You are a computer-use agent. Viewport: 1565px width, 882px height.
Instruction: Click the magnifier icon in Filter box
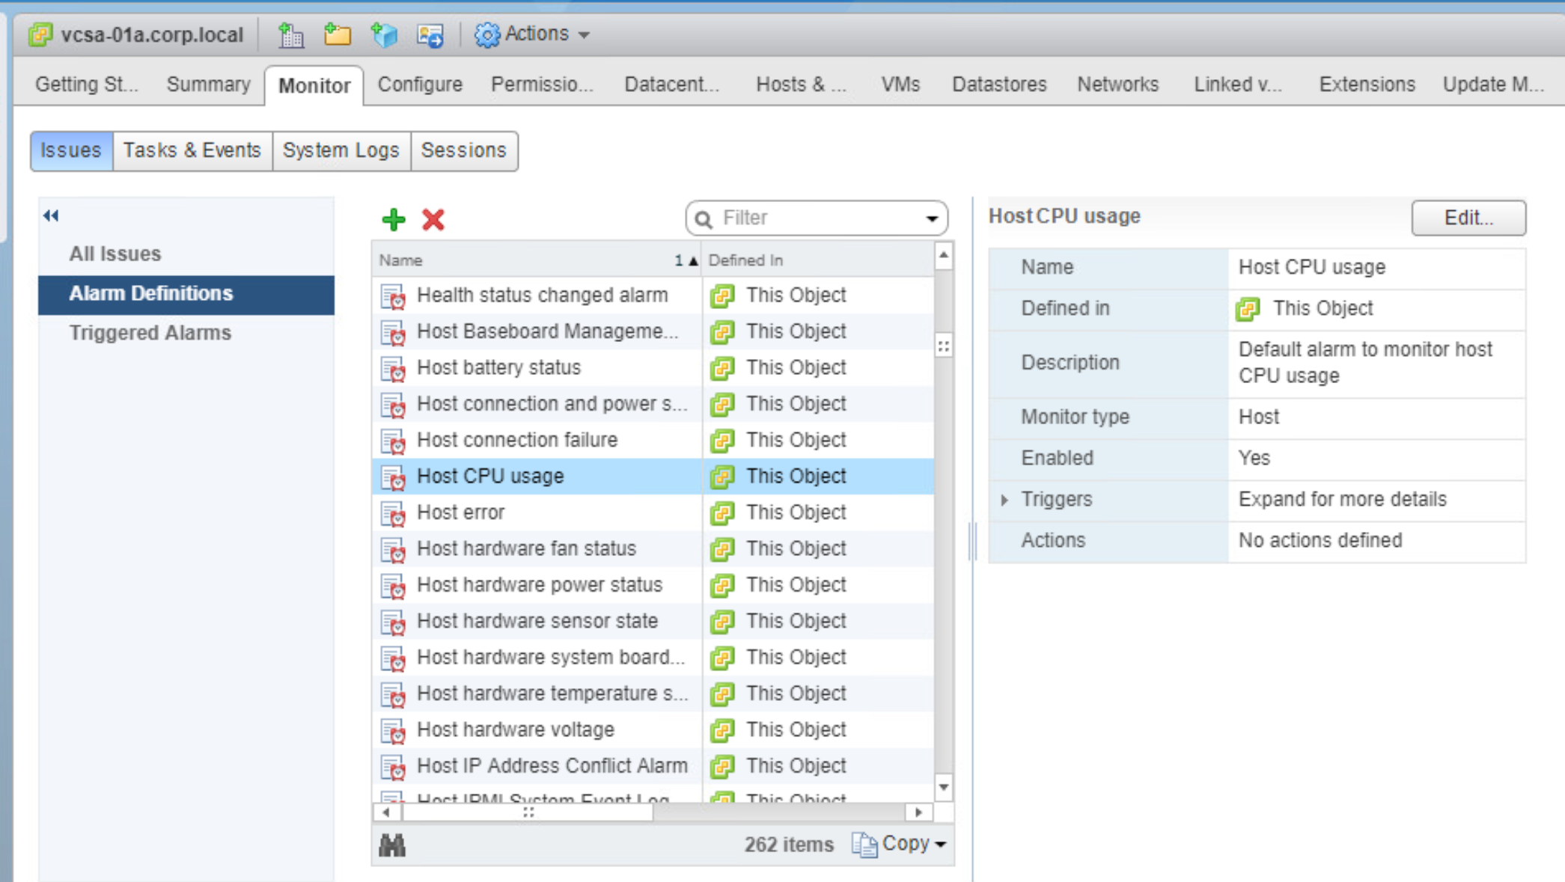pyautogui.click(x=704, y=218)
